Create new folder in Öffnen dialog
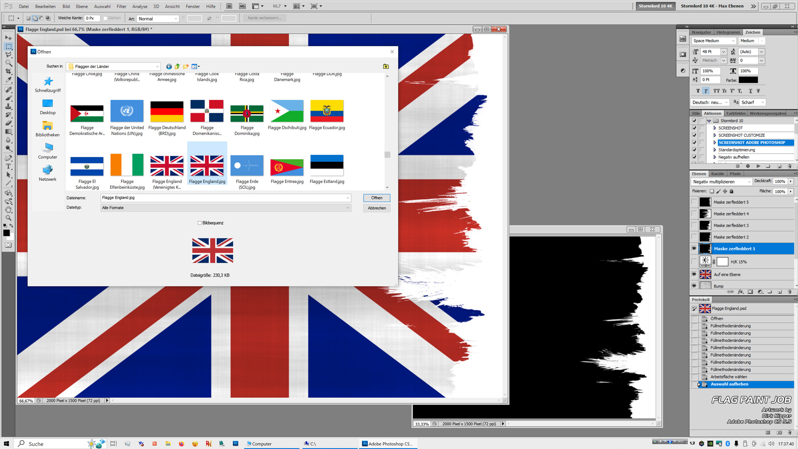 (x=186, y=67)
